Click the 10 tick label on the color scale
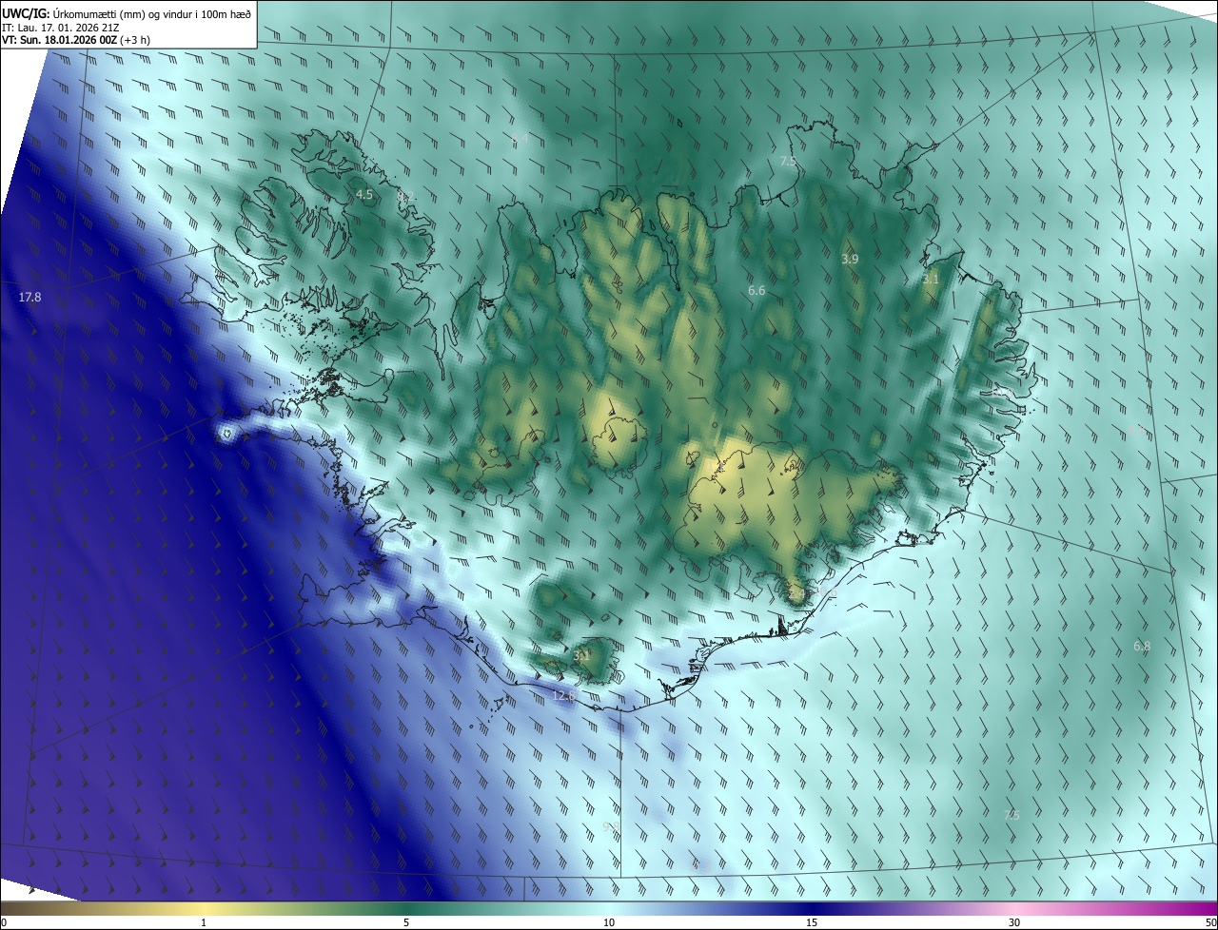The height and width of the screenshot is (930, 1218). pos(608,922)
